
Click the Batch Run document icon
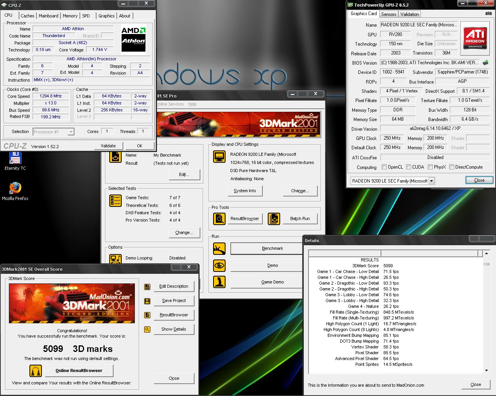(x=274, y=219)
